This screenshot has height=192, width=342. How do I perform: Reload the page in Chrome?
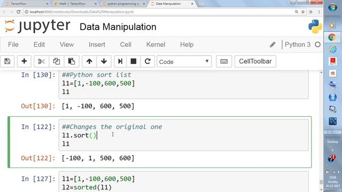tap(19, 12)
